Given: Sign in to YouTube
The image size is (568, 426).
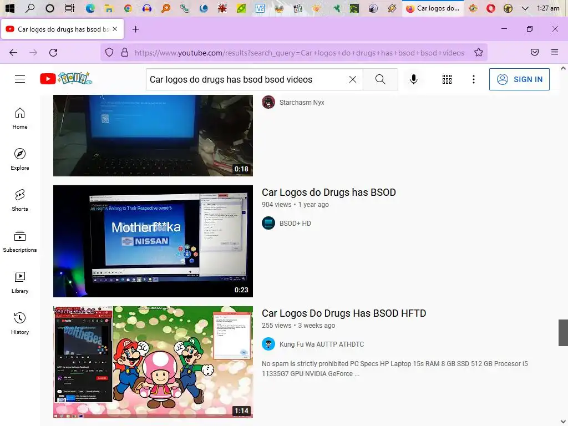Looking at the screenshot, I should point(519,79).
